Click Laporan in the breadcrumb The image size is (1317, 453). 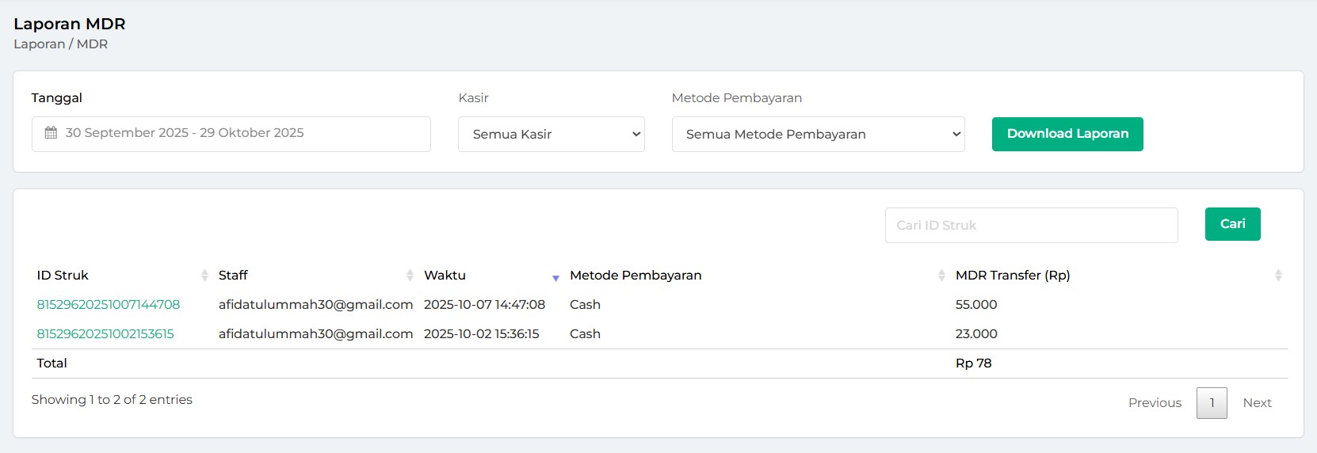39,44
